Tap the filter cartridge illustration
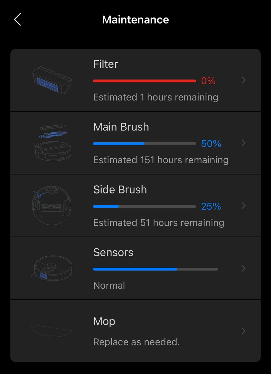This screenshot has width=271, height=374. coord(52,80)
